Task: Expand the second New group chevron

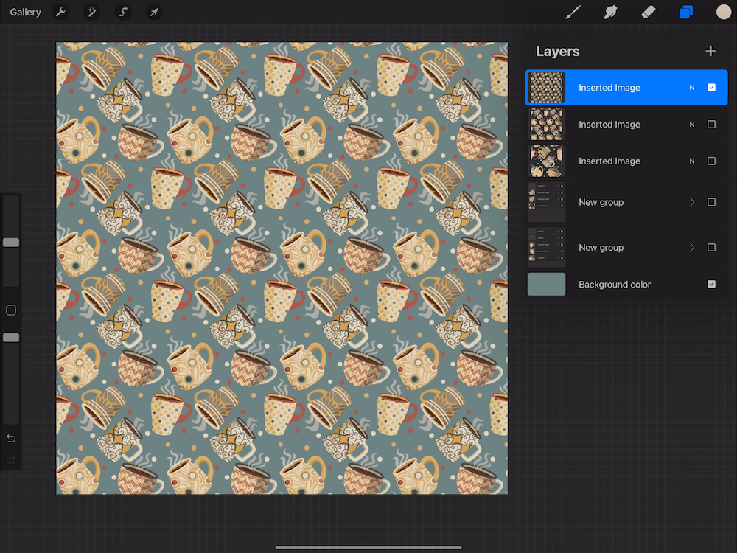Action: pos(691,248)
